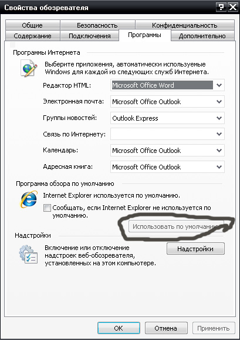The image size is (240, 340).
Task: Click the Надстройки button
Action: coord(195,249)
